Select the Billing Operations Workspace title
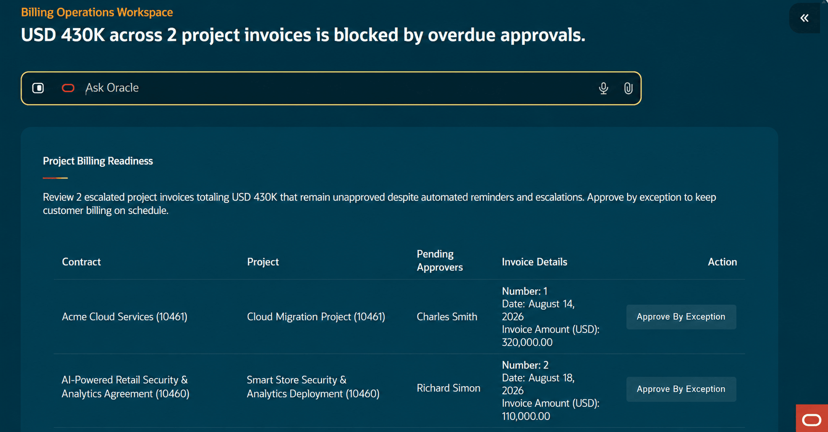The image size is (828, 432). click(x=97, y=12)
